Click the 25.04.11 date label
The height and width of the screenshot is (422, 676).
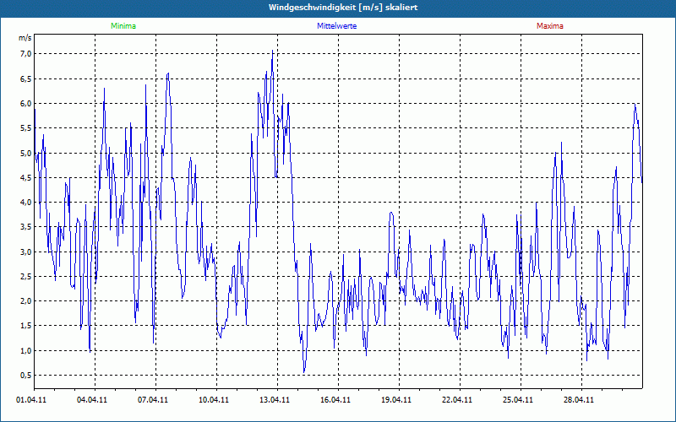517,400
